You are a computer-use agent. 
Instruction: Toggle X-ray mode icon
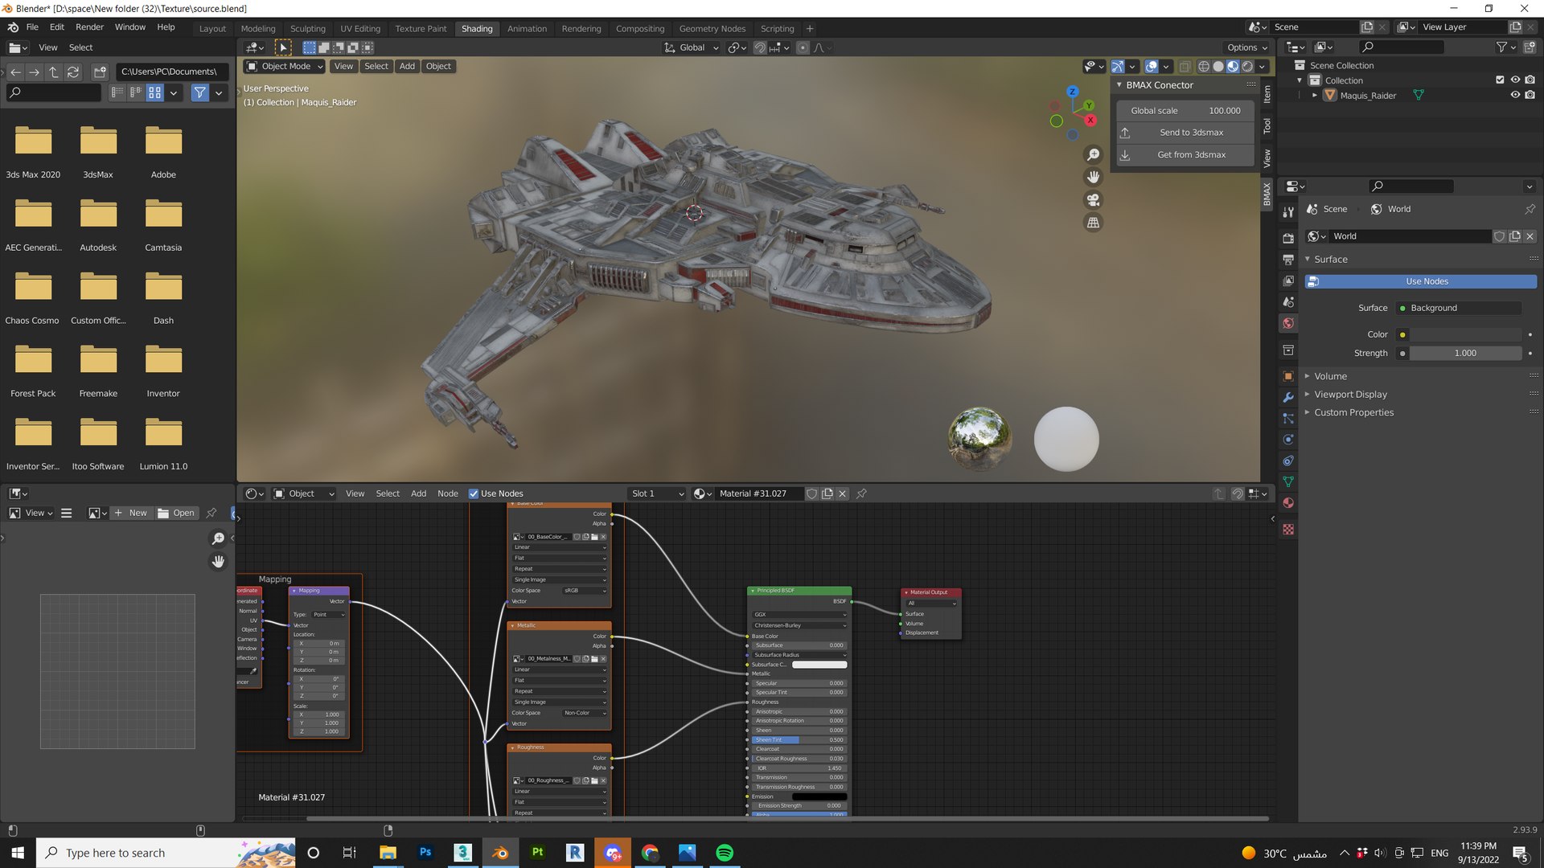[x=1185, y=67]
